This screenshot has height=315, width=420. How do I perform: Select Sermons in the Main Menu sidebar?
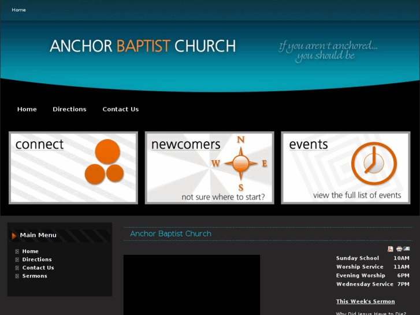click(35, 276)
